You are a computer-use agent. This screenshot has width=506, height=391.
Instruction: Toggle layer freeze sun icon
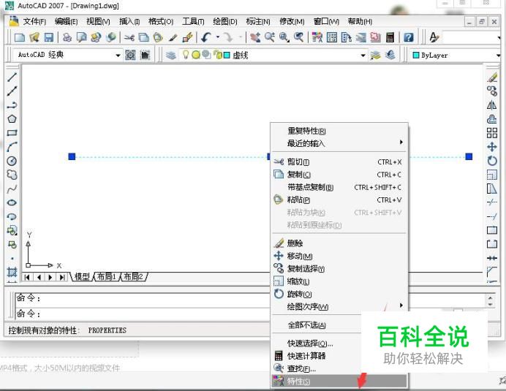(x=195, y=55)
